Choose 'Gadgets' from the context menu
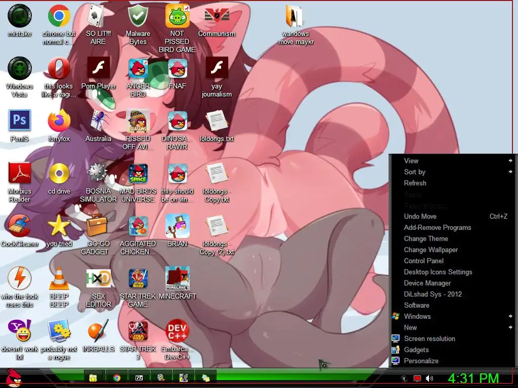The height and width of the screenshot is (388, 518). pyautogui.click(x=452, y=350)
